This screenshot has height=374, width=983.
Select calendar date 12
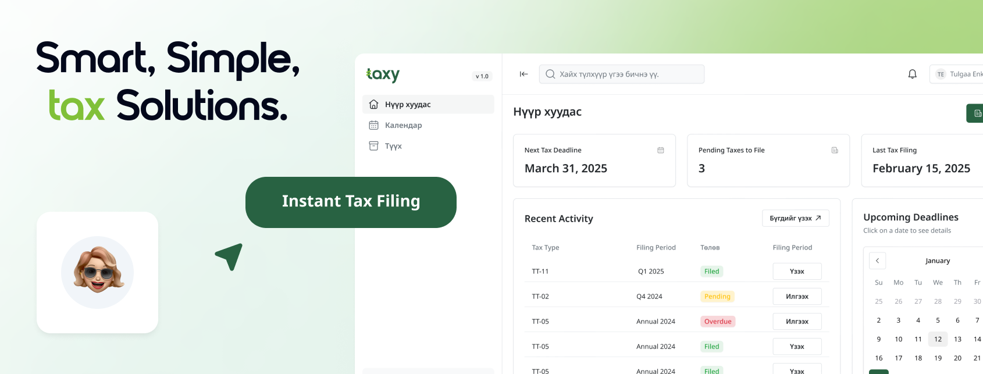tap(938, 339)
